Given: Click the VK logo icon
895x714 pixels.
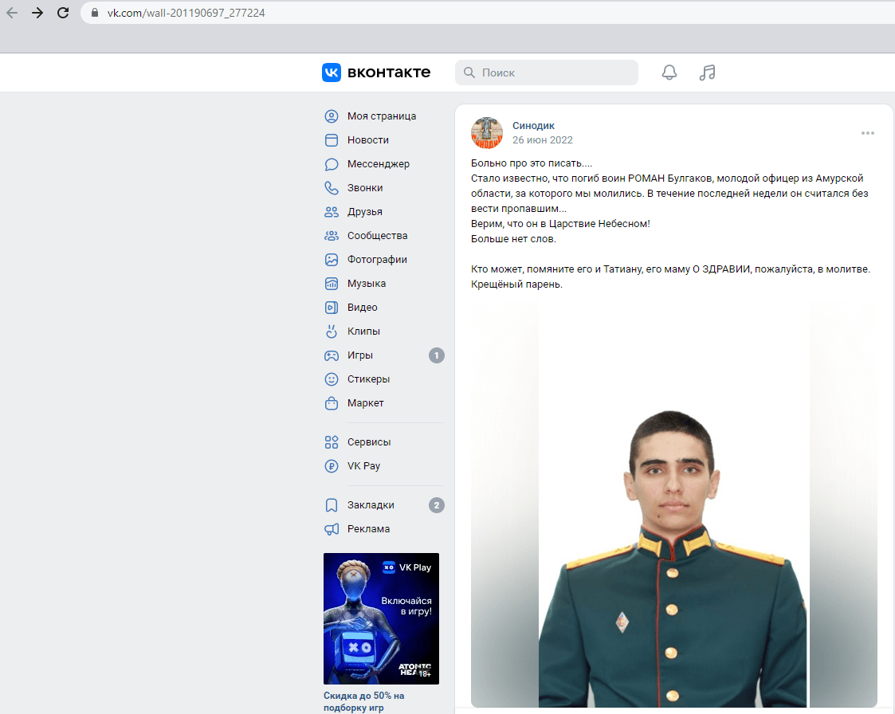Looking at the screenshot, I should 332,73.
